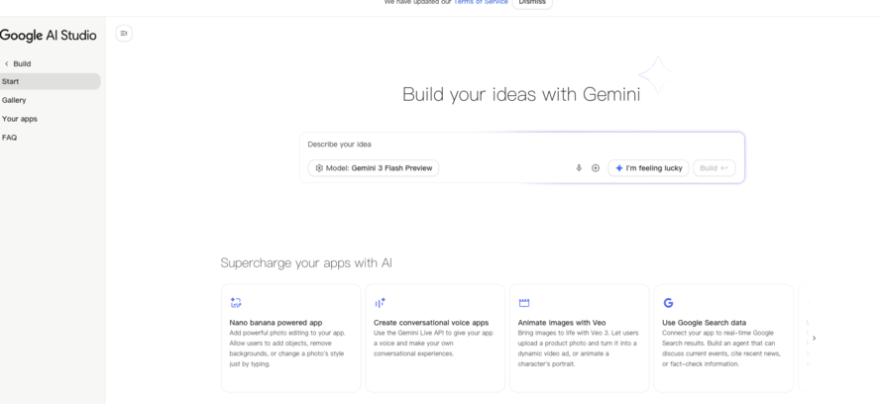Click the settings gear in the Model selector
This screenshot has height=404, width=880.
[x=319, y=167]
